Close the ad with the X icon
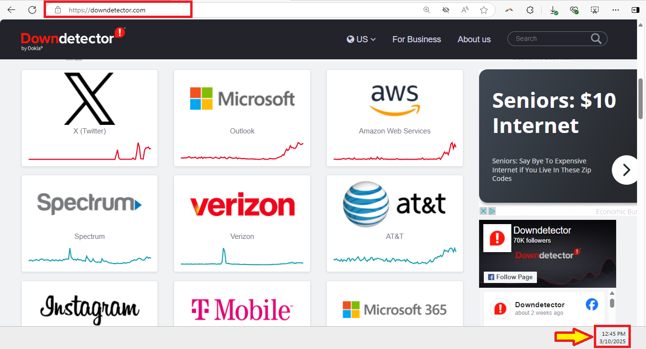 pyautogui.click(x=483, y=211)
